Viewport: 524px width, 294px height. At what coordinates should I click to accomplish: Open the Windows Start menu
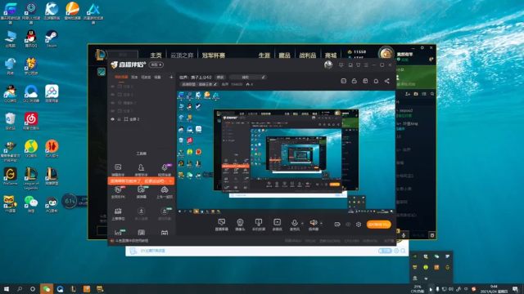pyautogui.click(x=7, y=289)
